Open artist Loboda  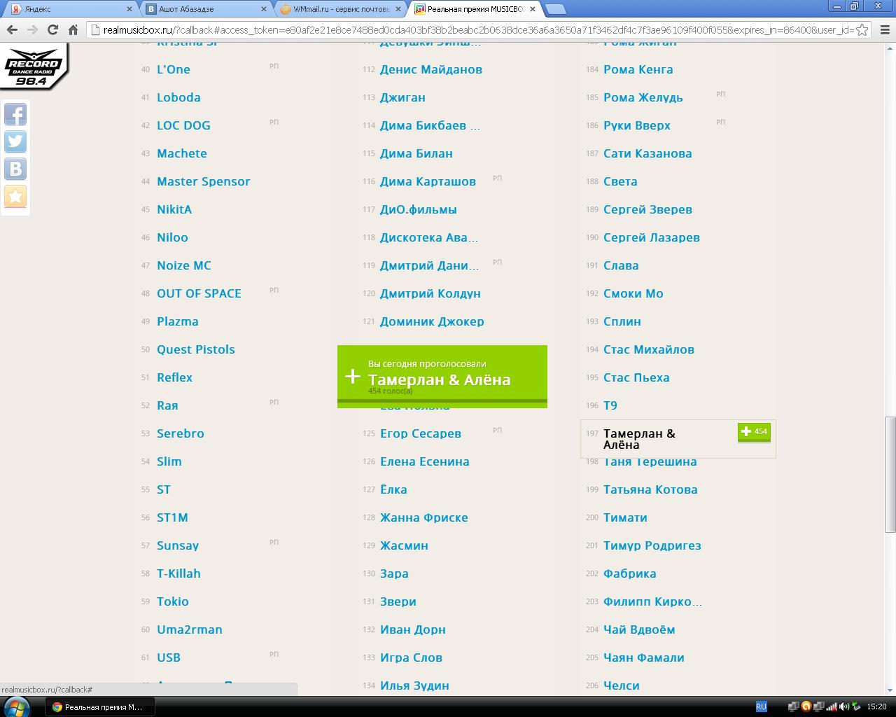click(x=178, y=97)
